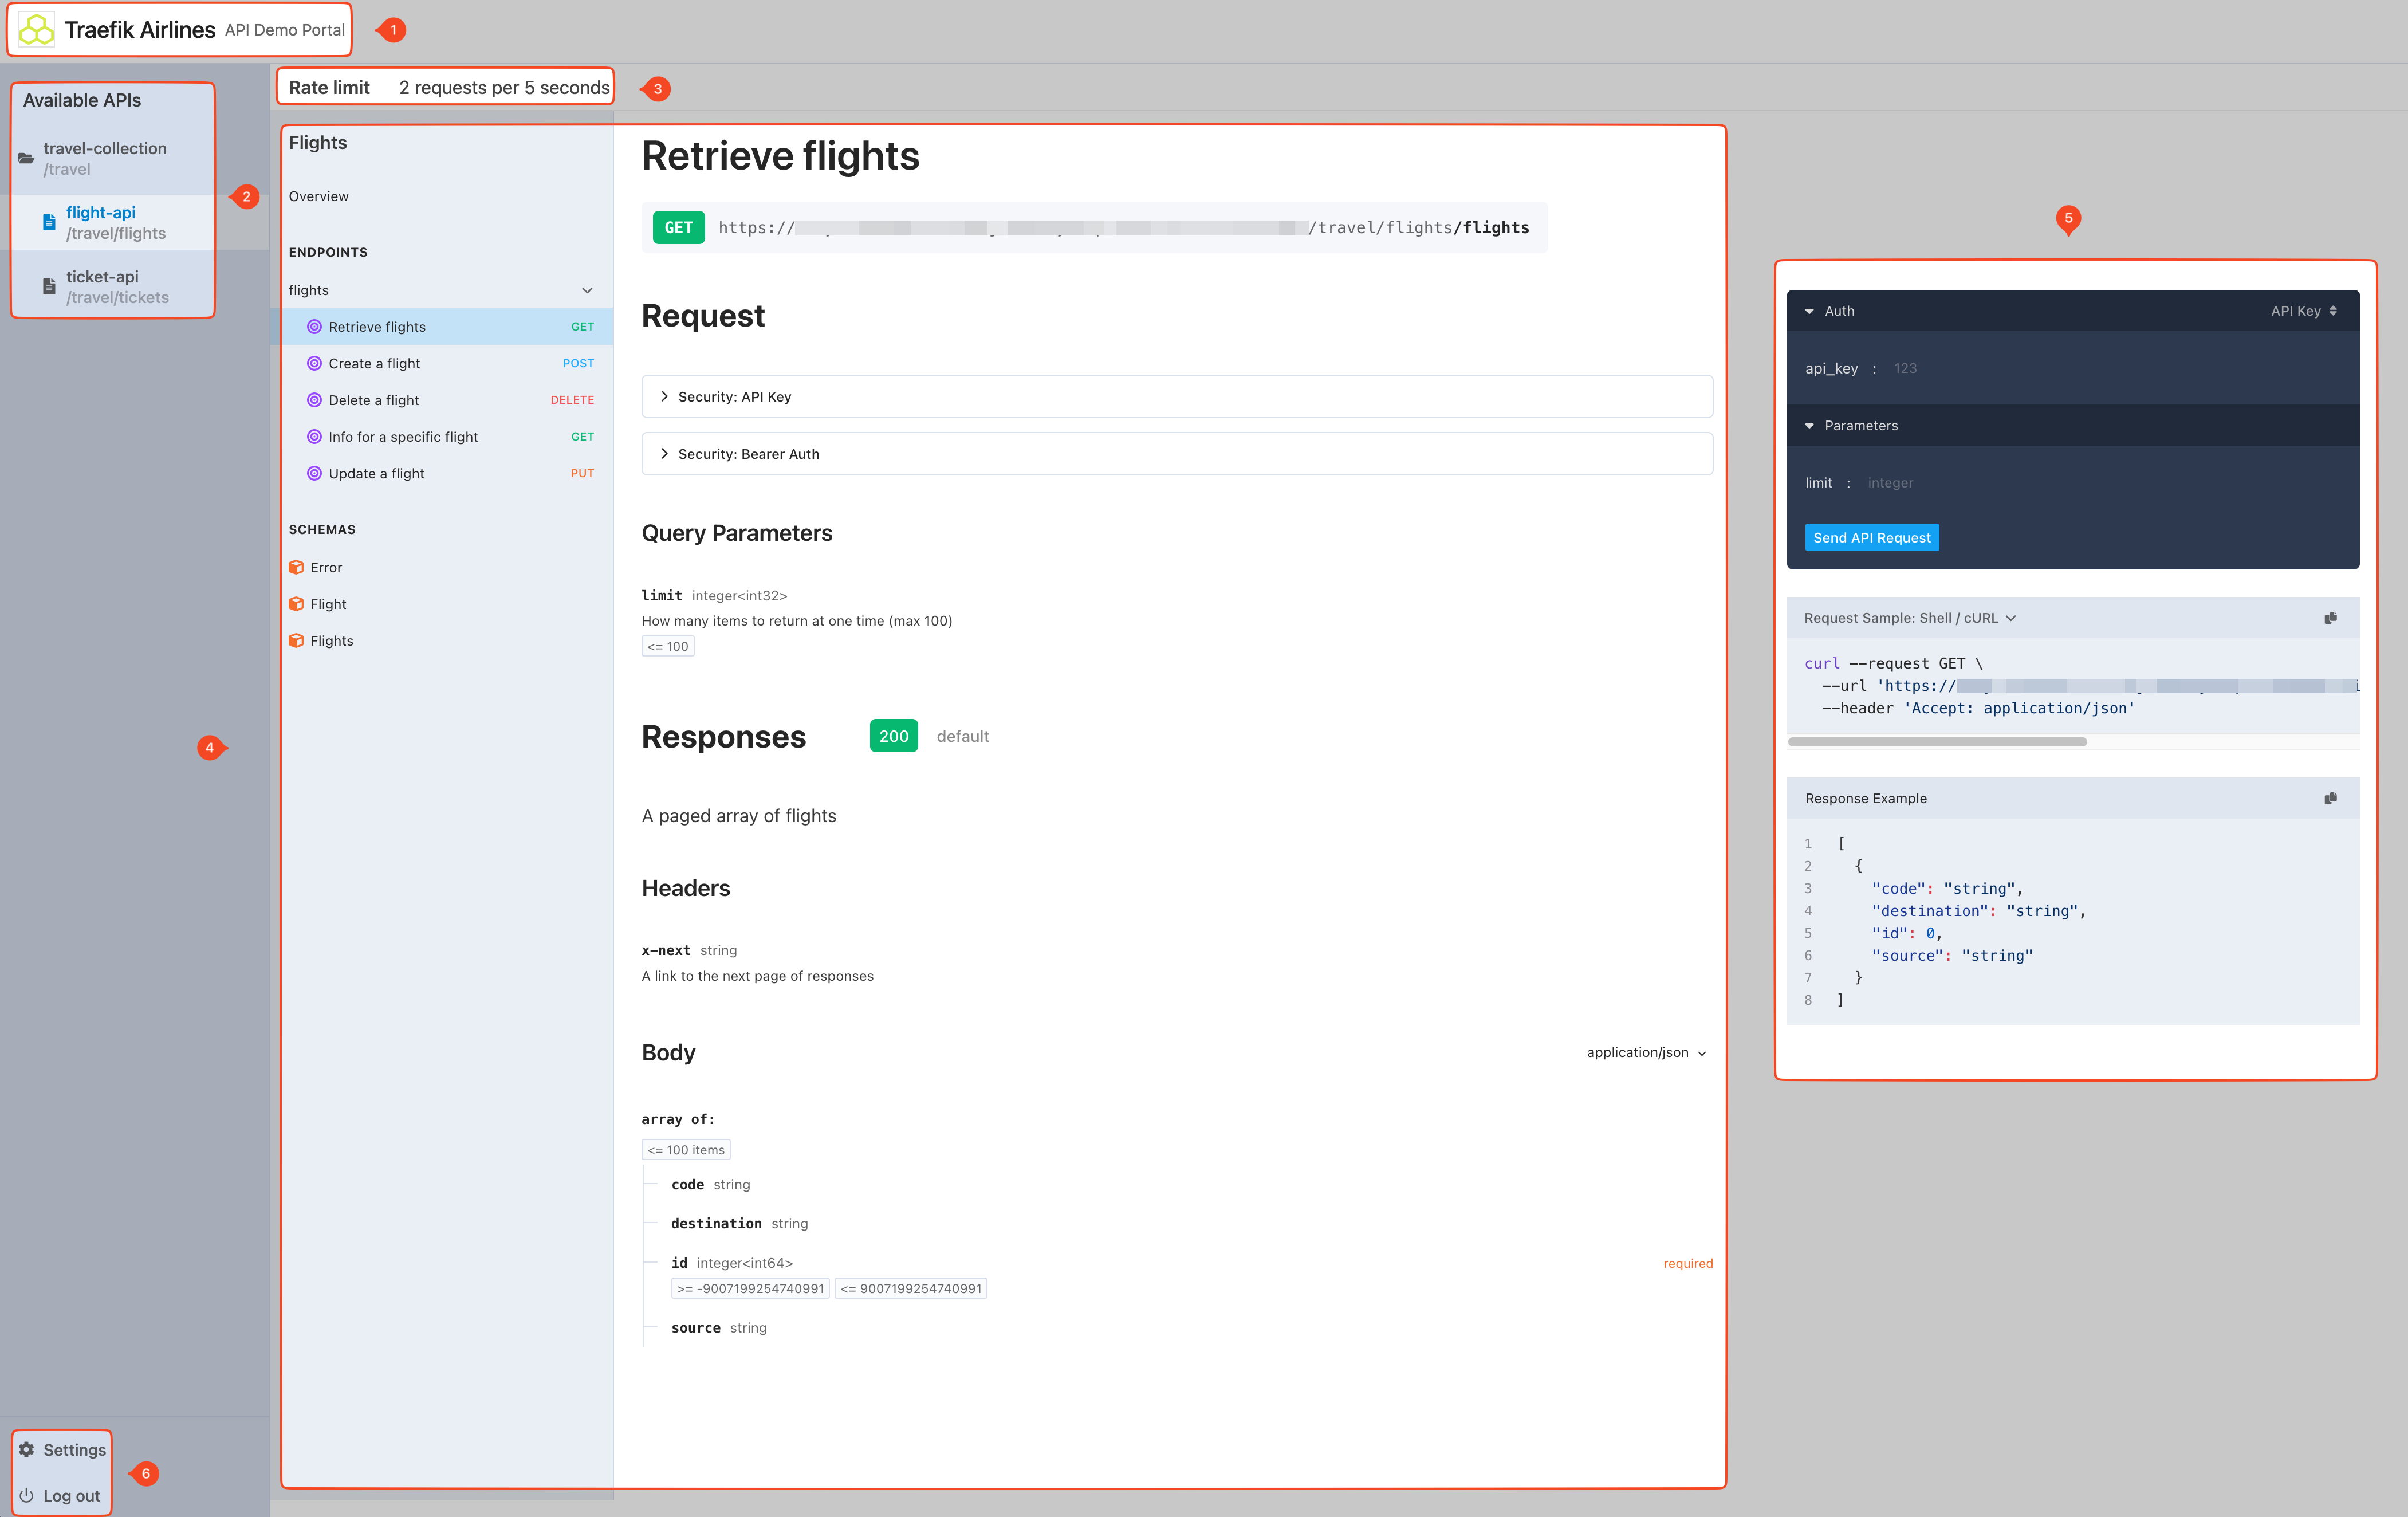Select the travel-collection folder icon
This screenshot has height=1517, width=2408.
click(25, 158)
